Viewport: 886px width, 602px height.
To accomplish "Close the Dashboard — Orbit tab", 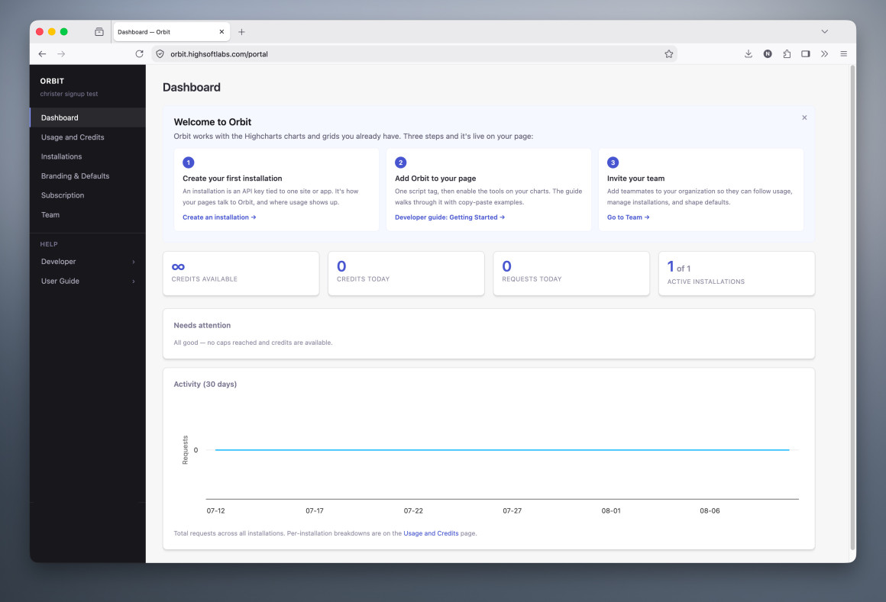I will (221, 32).
